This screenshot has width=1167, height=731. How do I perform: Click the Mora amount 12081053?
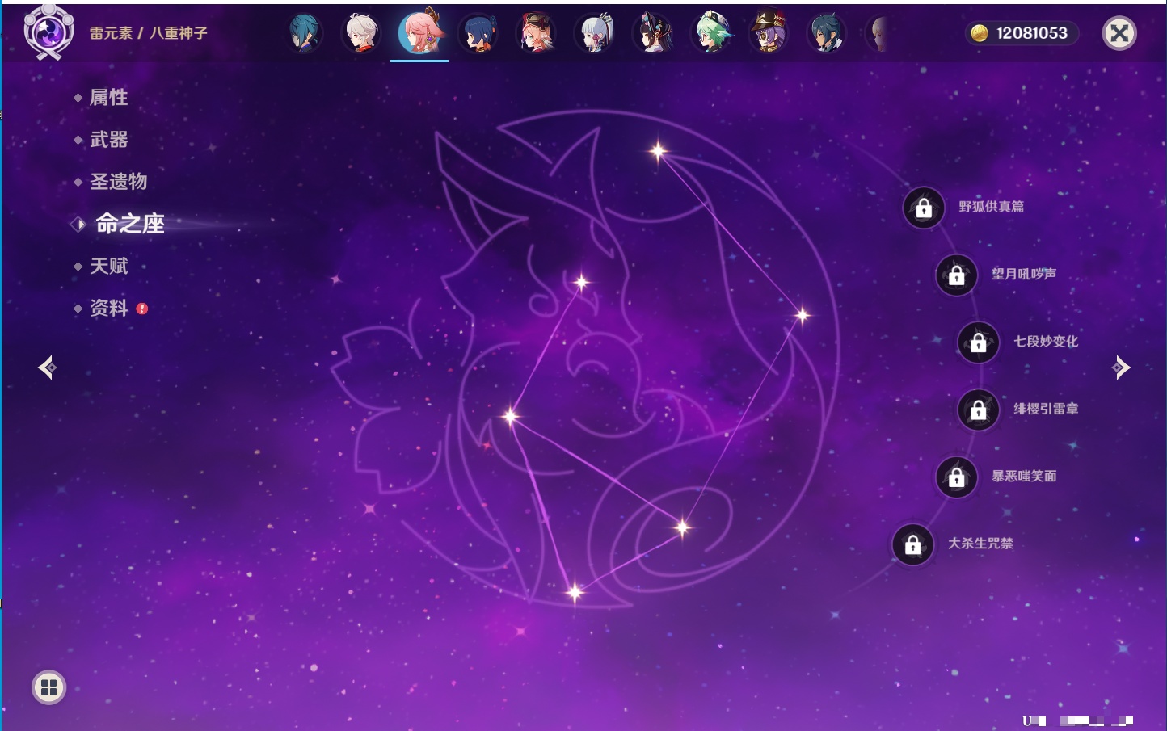click(x=1032, y=33)
